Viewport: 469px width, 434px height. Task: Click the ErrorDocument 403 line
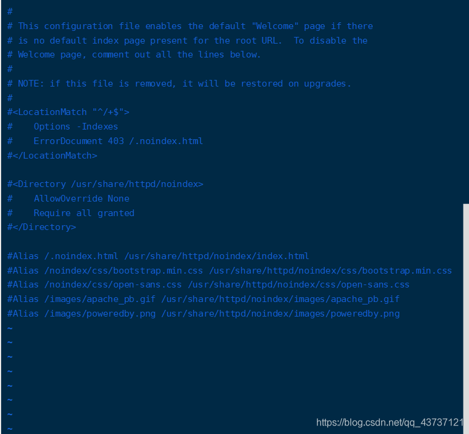[x=118, y=141]
